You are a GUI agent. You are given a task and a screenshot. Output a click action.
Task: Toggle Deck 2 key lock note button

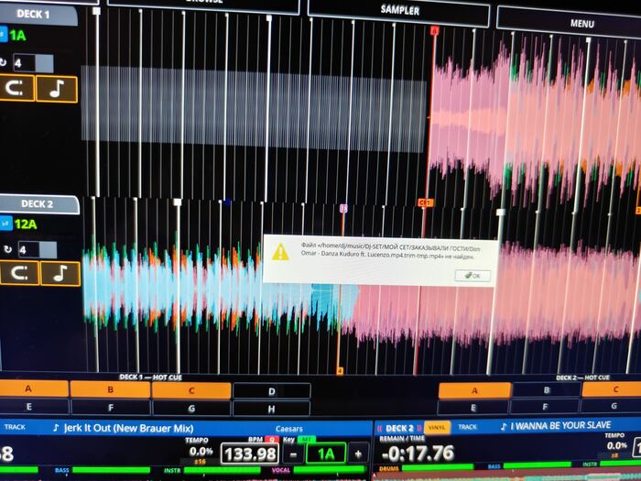60,273
